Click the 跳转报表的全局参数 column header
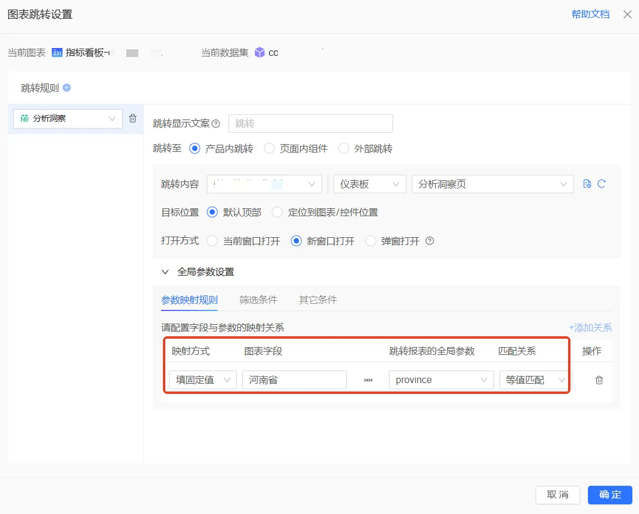The width and height of the screenshot is (639, 514). point(432,351)
